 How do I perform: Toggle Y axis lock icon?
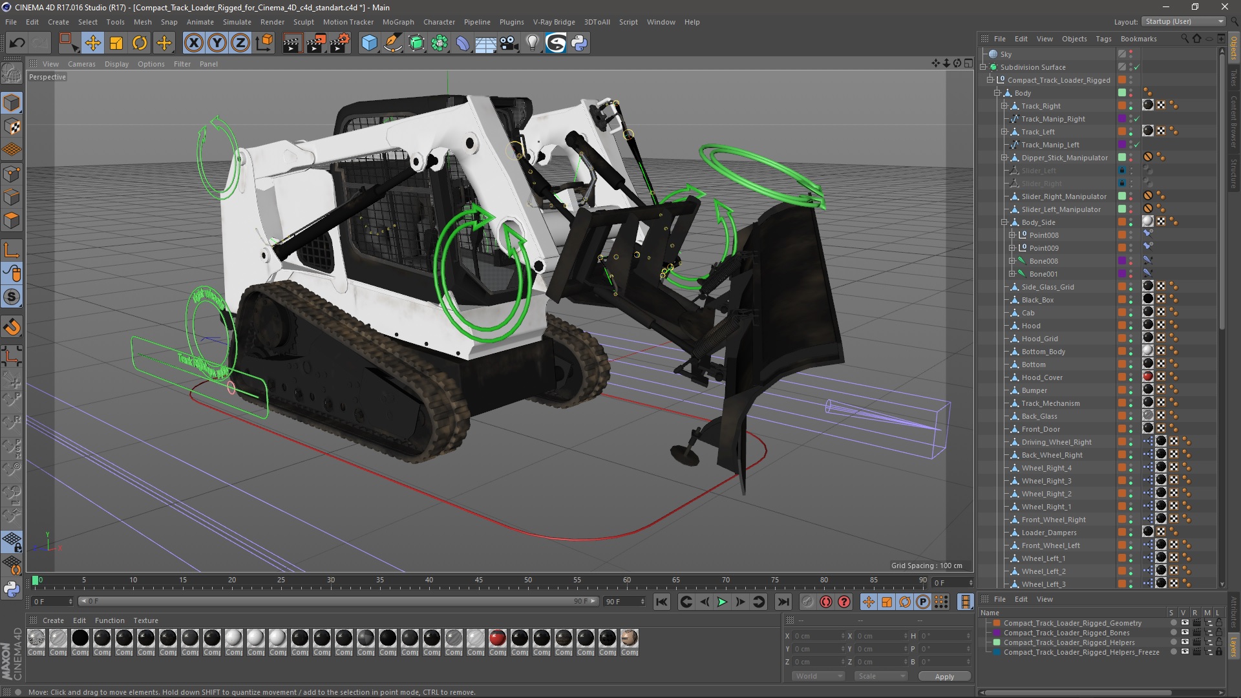coord(217,43)
